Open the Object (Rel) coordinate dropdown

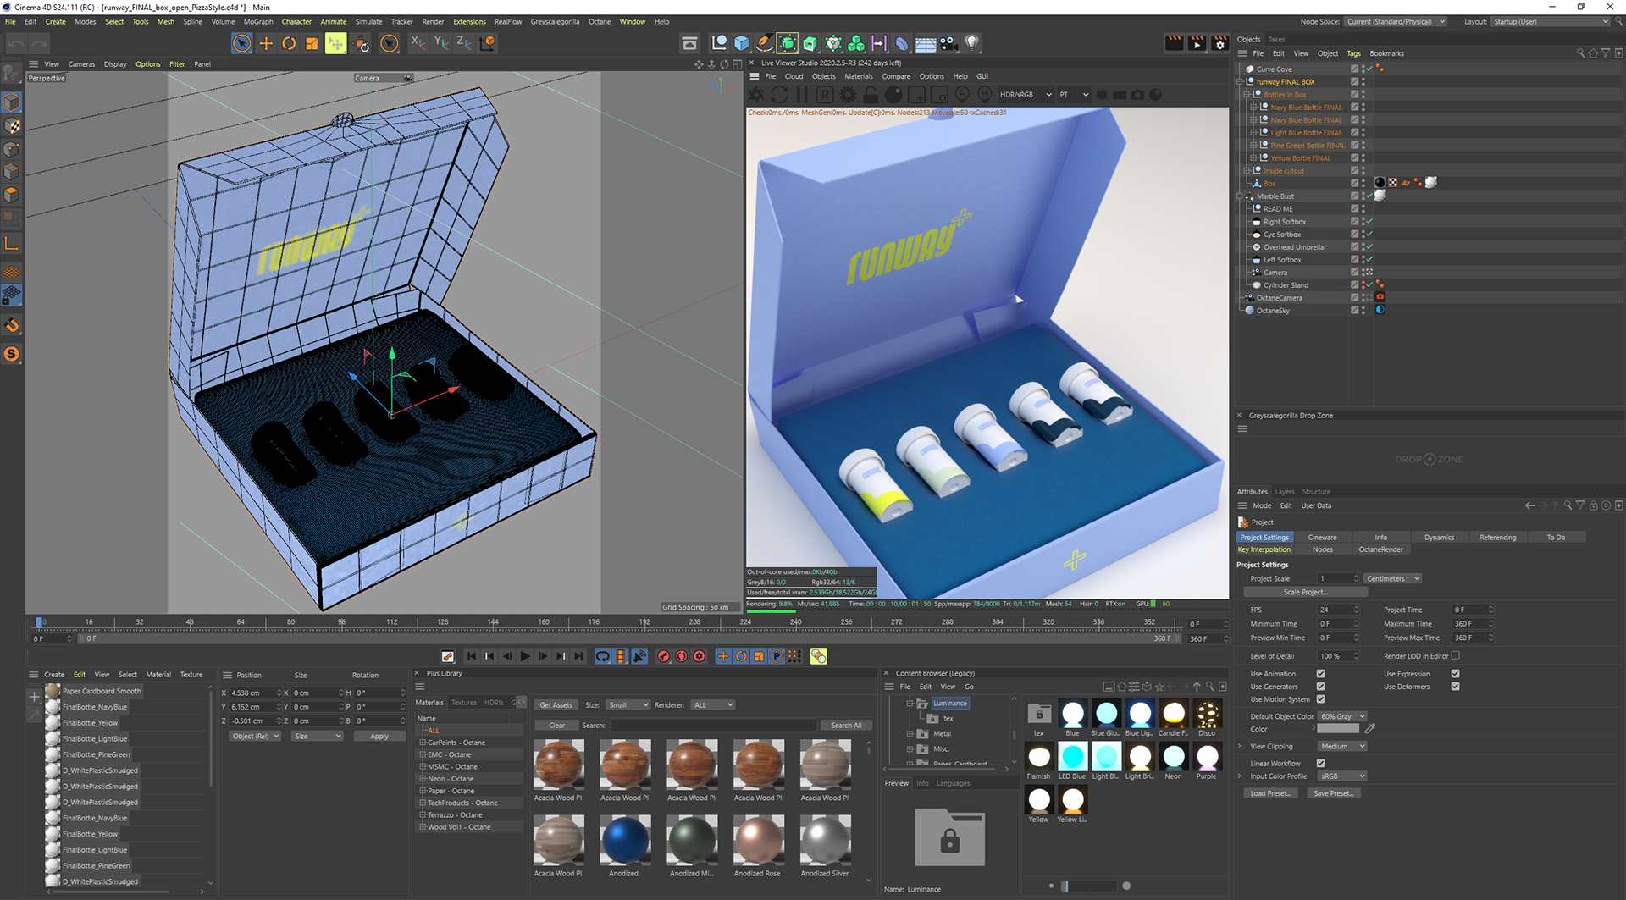click(x=255, y=737)
